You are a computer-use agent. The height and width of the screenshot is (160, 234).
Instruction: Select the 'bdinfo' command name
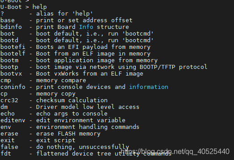pos(11,27)
